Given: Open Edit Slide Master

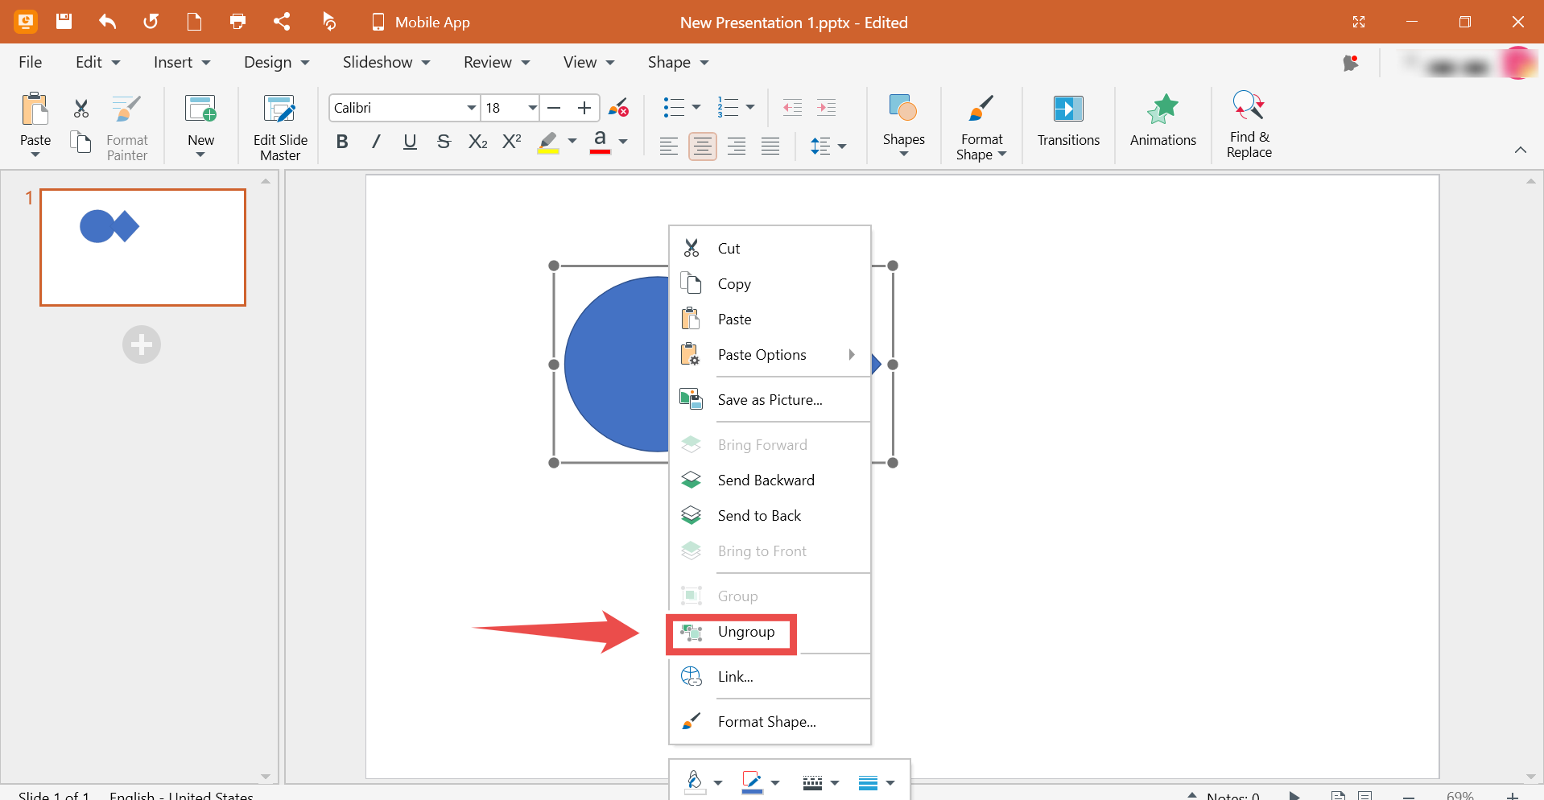Looking at the screenshot, I should point(280,110).
